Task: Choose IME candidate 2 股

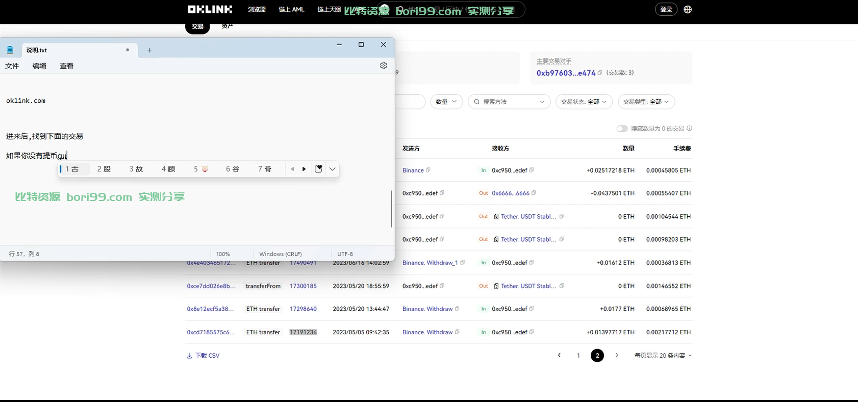Action: 104,169
